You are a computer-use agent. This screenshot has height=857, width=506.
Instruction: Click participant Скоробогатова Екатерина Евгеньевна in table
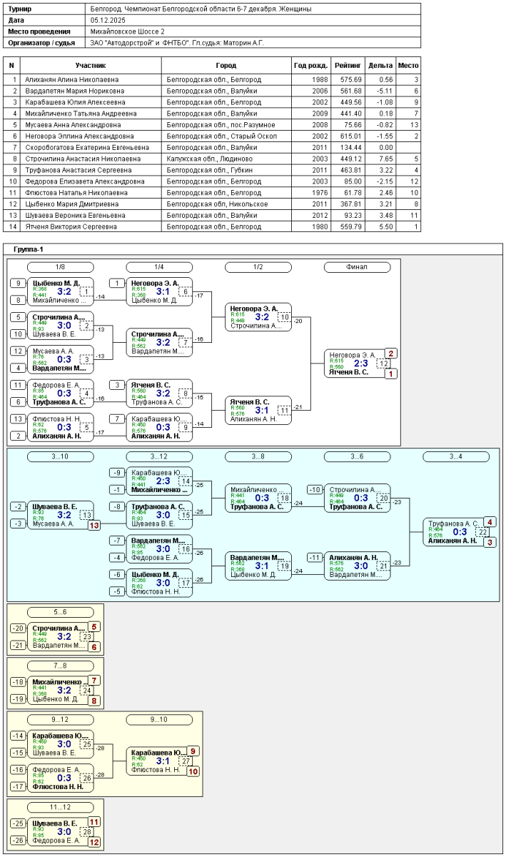click(91, 147)
